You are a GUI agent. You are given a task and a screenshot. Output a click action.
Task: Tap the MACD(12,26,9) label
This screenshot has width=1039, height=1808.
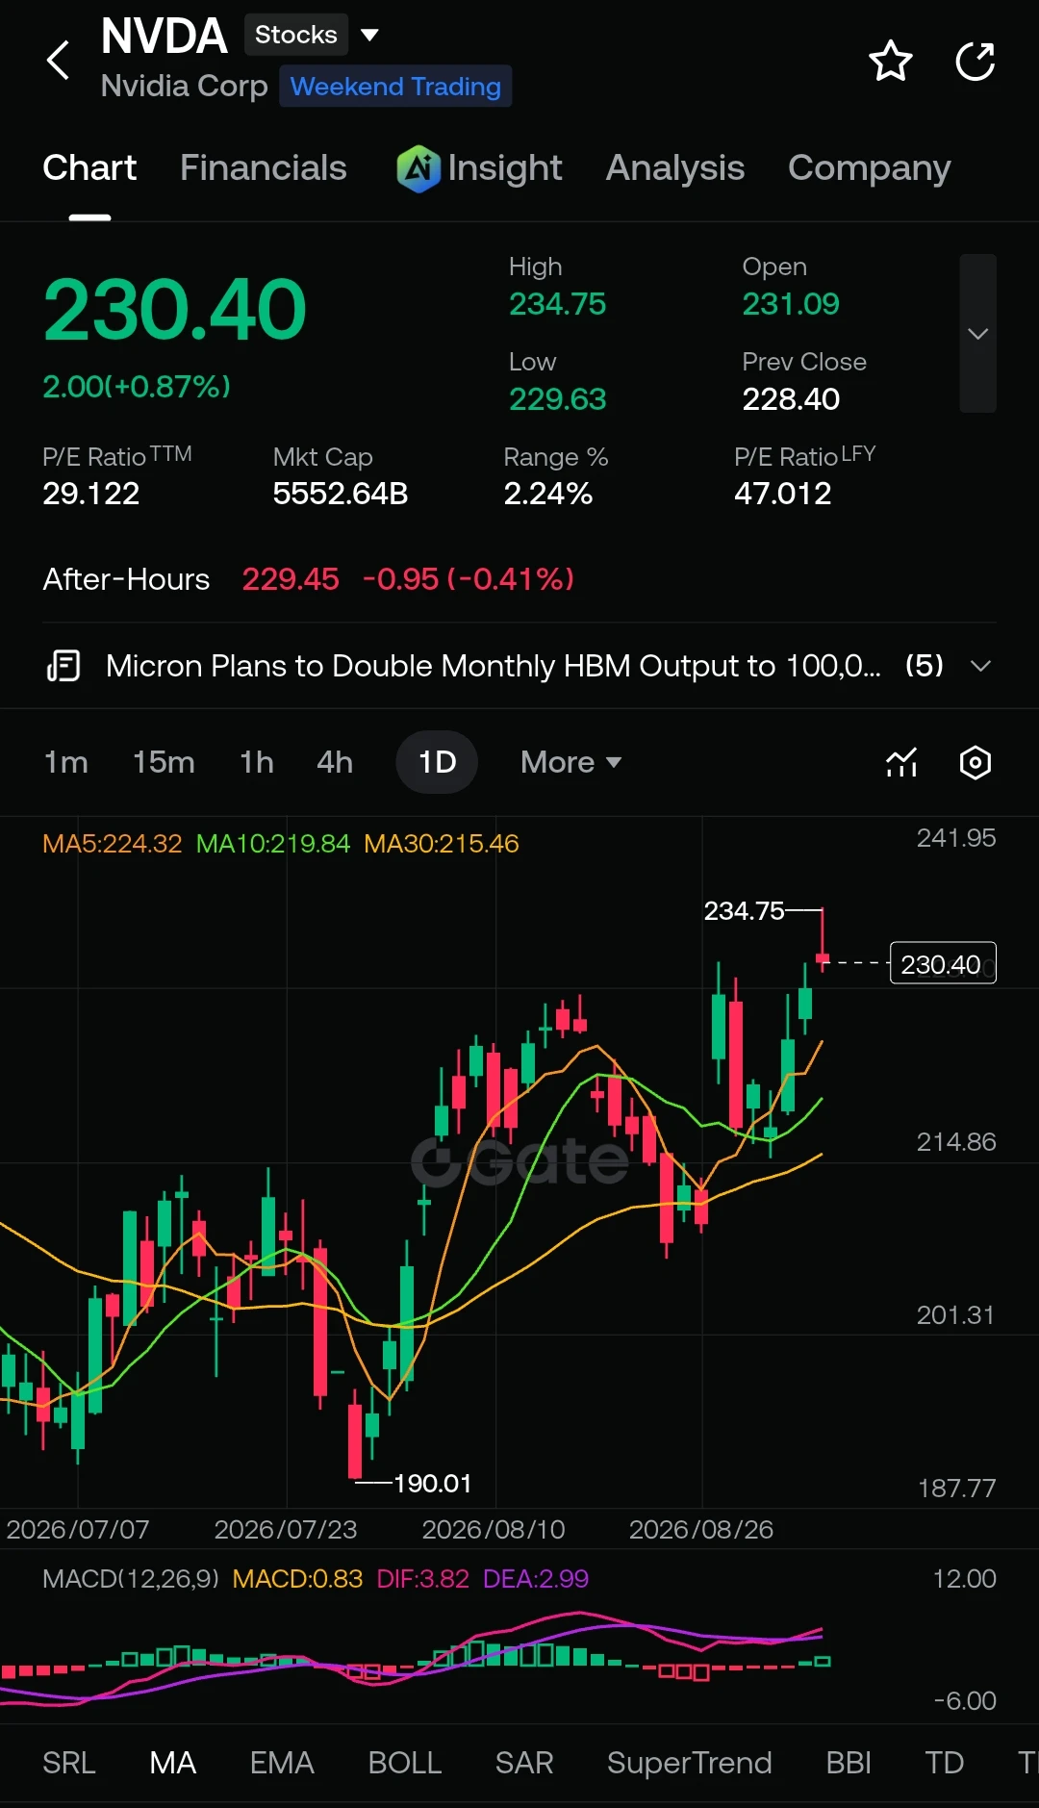(131, 1579)
